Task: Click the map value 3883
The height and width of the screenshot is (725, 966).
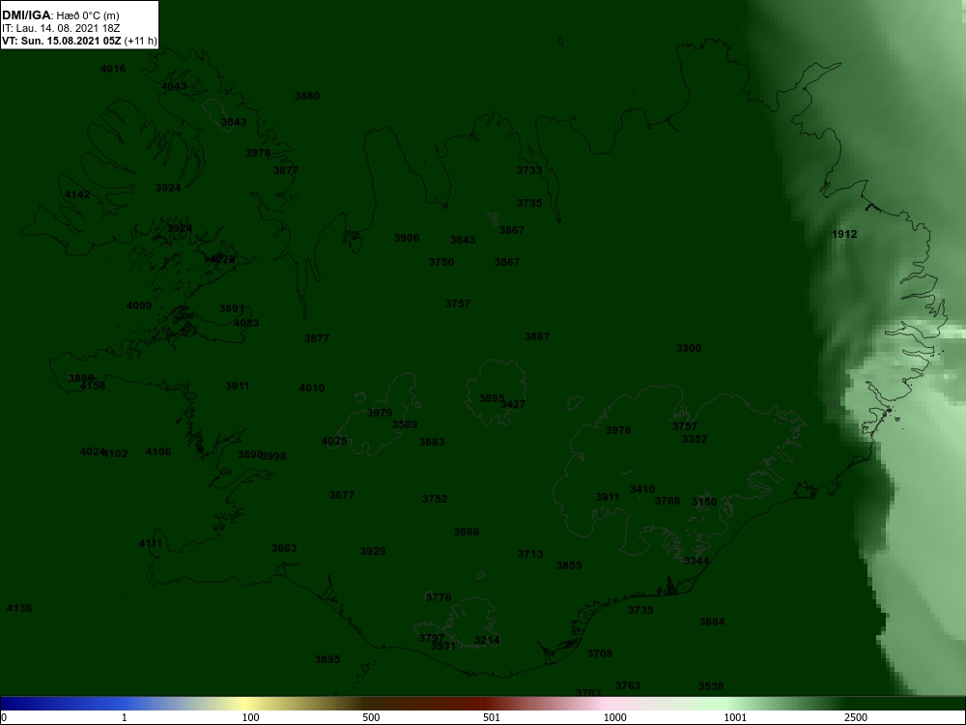Action: [x=432, y=442]
